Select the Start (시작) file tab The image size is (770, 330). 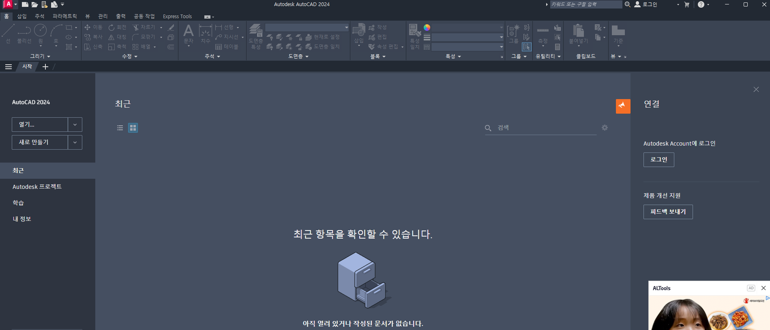27,66
